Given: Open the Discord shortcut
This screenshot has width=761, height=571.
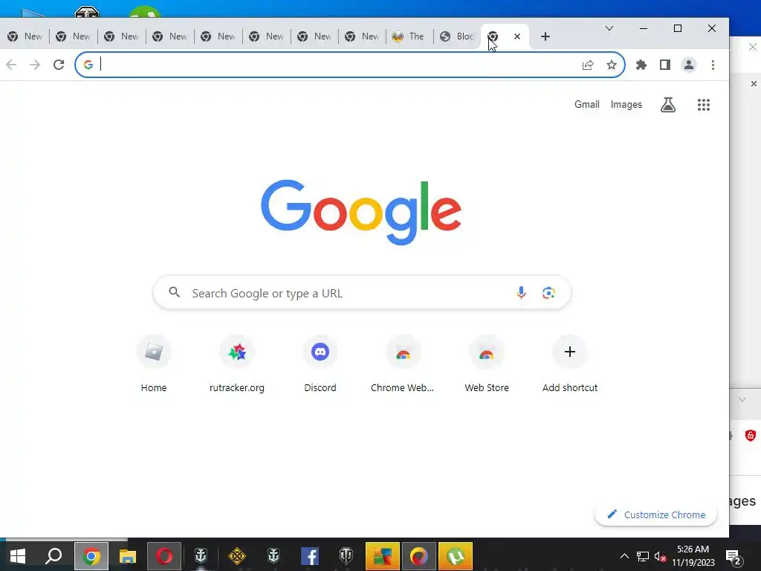Looking at the screenshot, I should coord(320,363).
